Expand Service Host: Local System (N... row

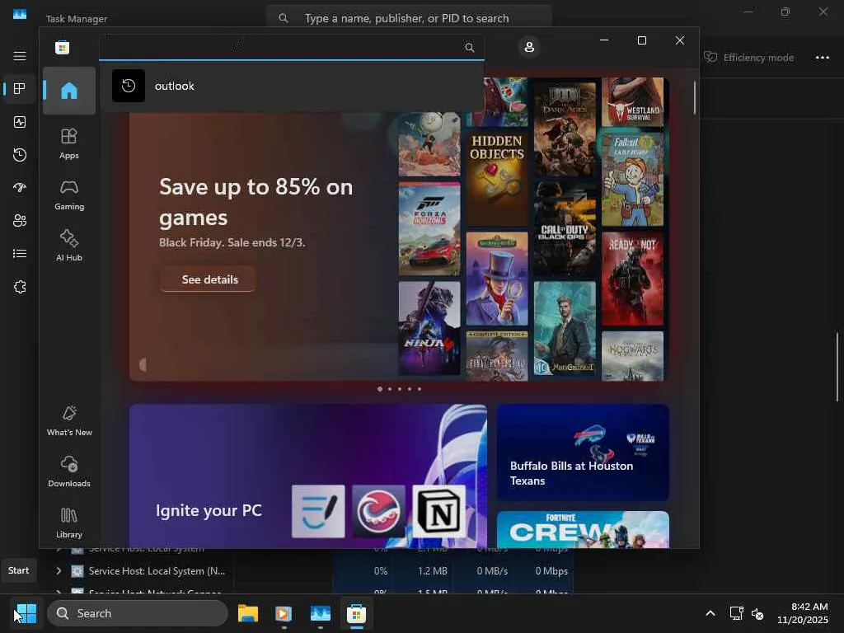pos(59,570)
